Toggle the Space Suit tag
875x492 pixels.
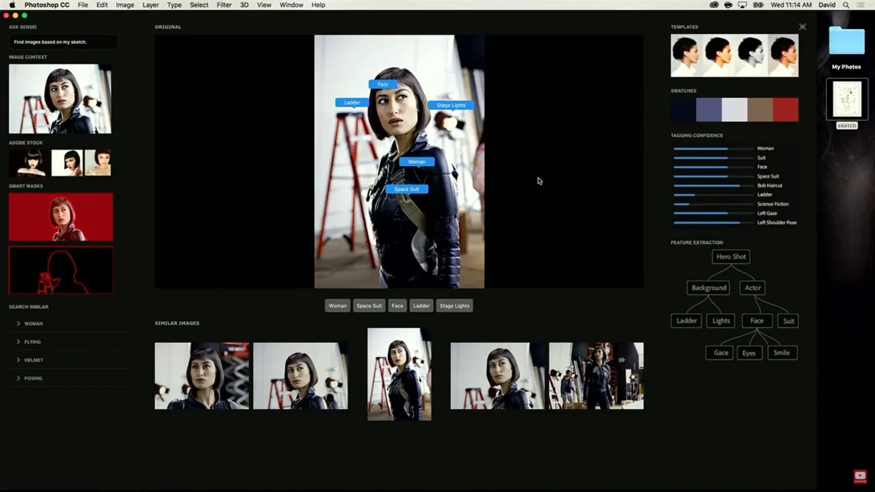(x=369, y=305)
